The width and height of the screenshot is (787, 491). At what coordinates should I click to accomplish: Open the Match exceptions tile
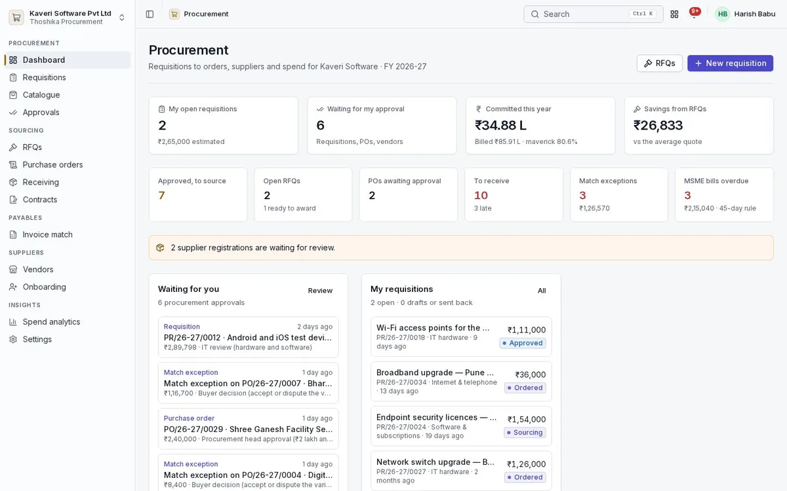coord(619,194)
